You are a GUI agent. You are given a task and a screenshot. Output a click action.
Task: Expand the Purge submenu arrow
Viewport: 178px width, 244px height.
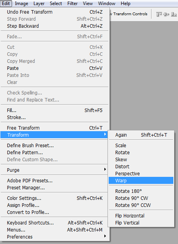pyautogui.click(x=105, y=169)
